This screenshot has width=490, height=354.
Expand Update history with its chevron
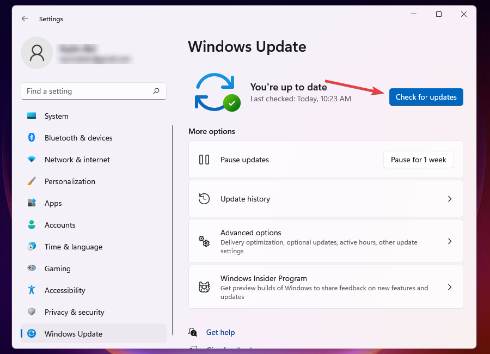(x=450, y=199)
